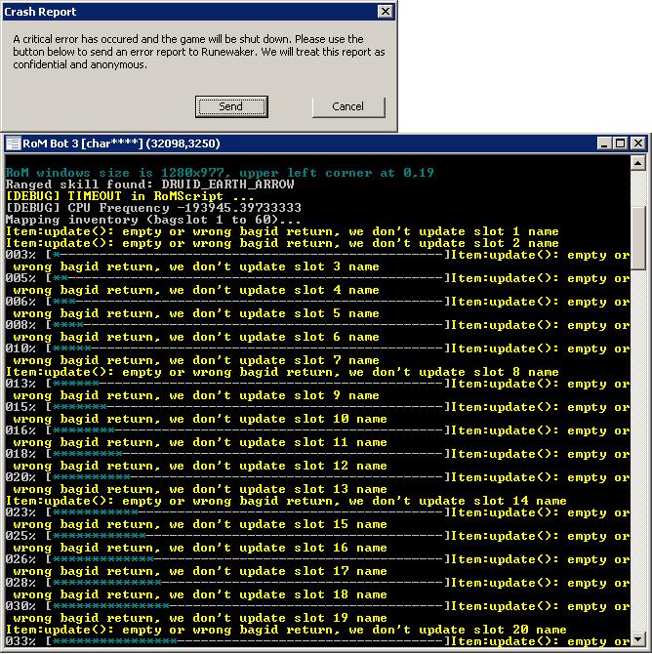
Task: Maximize the RoM Bot 3 console window
Action: [620, 143]
